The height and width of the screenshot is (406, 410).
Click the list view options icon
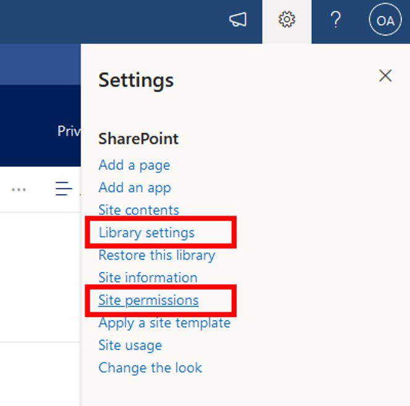64,189
